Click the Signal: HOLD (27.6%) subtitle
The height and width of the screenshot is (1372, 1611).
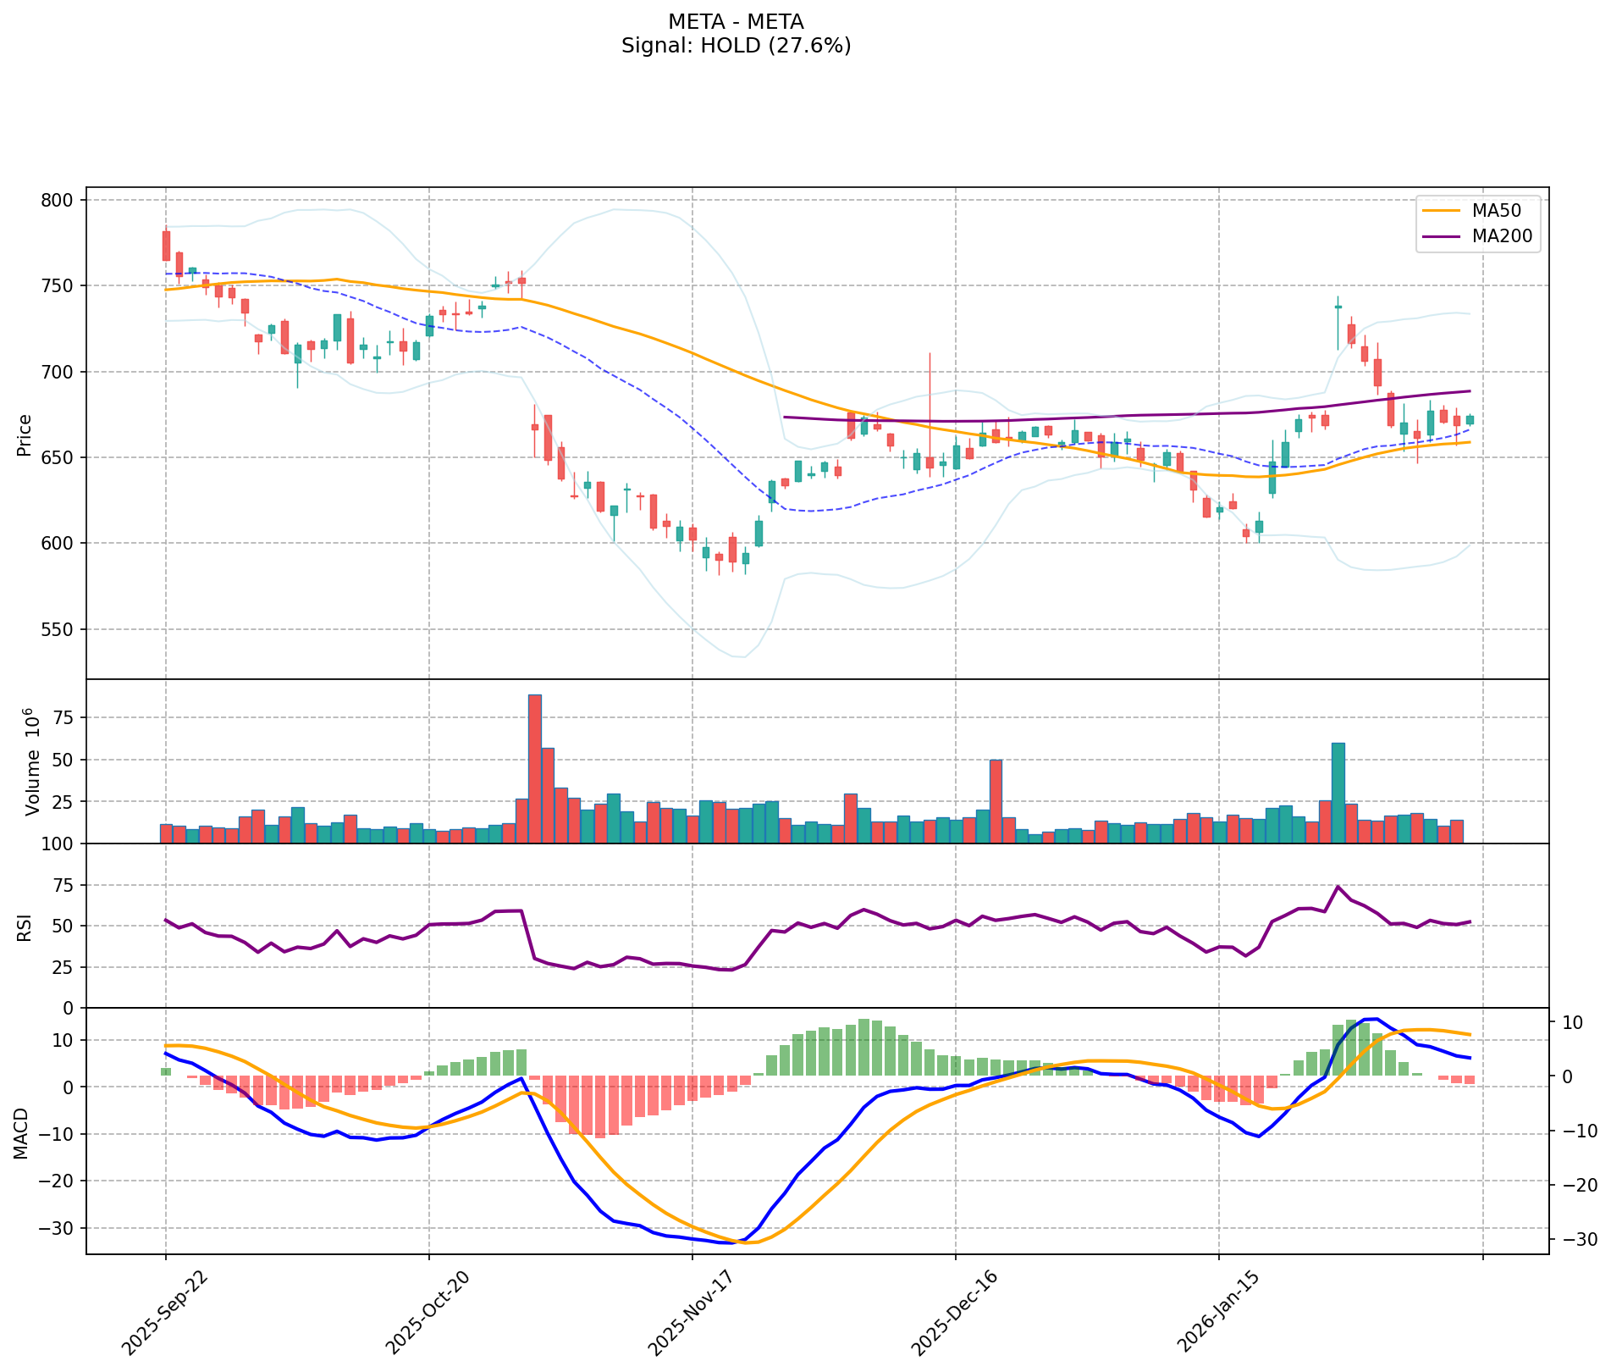point(735,46)
